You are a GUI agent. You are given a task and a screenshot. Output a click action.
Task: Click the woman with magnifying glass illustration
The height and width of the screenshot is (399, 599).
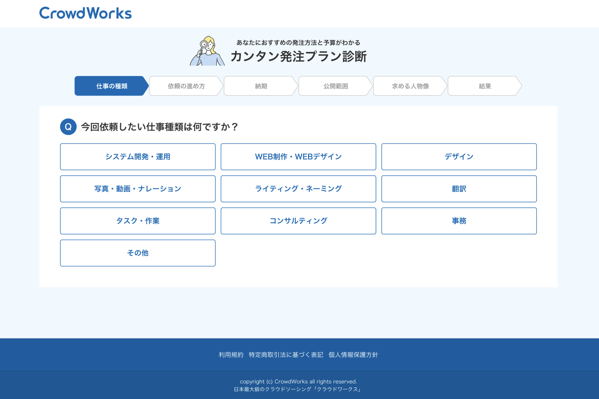pos(207,51)
